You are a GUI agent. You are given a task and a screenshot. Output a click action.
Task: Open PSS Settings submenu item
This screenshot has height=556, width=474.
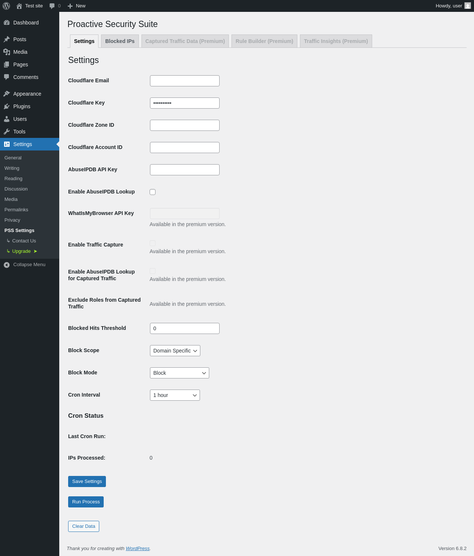coord(30,231)
